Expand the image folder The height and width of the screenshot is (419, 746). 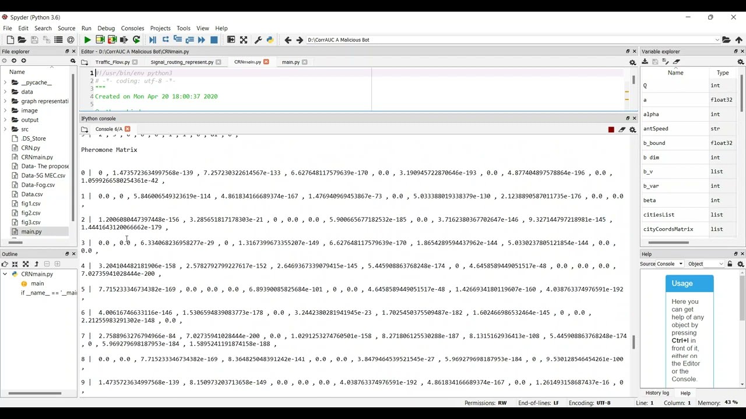(5, 111)
